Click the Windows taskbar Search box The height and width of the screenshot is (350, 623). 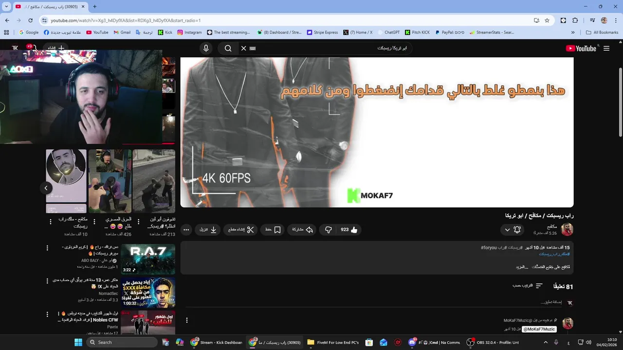tap(122, 342)
